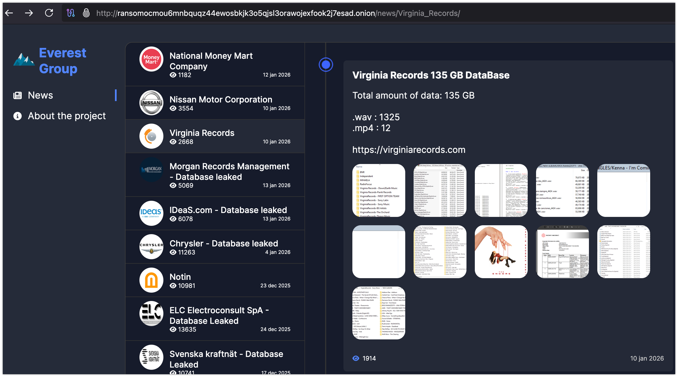
Task: Click the About info circle icon
Action: [18, 116]
